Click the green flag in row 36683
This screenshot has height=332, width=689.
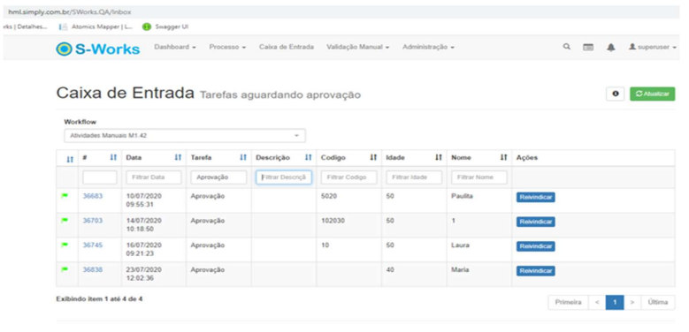point(65,196)
